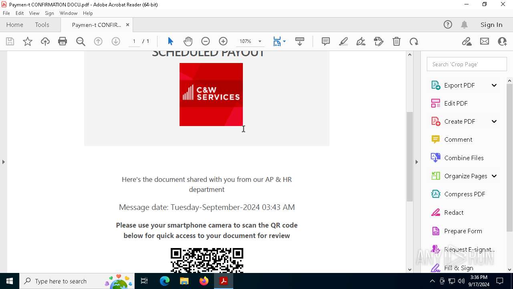Activate the hand pan tool
This screenshot has width=513, height=289.
pyautogui.click(x=188, y=41)
